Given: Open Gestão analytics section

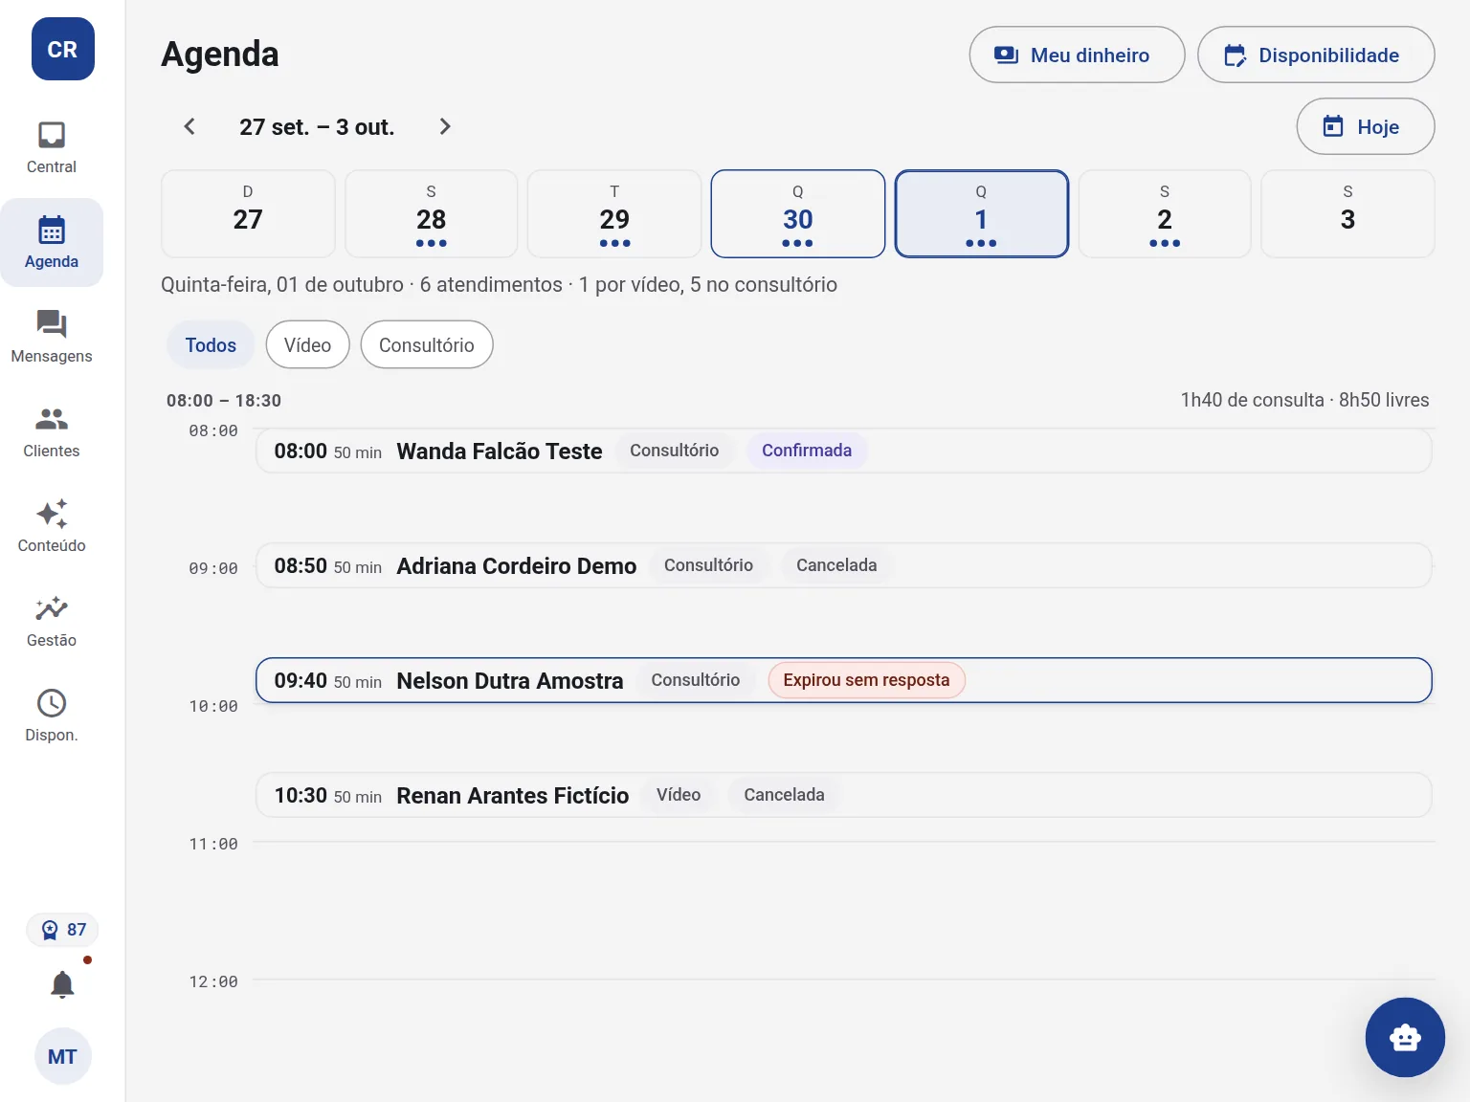Looking at the screenshot, I should [52, 622].
